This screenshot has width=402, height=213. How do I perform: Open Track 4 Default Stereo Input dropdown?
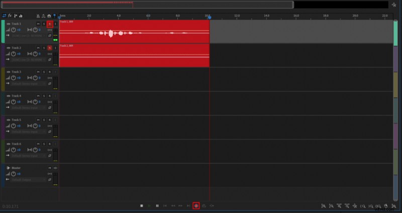coord(28,108)
